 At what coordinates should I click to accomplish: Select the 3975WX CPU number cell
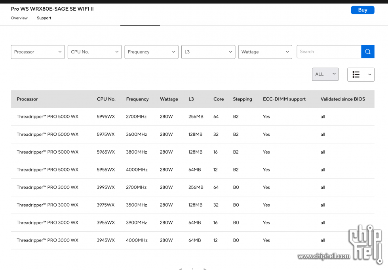pyautogui.click(x=106, y=205)
